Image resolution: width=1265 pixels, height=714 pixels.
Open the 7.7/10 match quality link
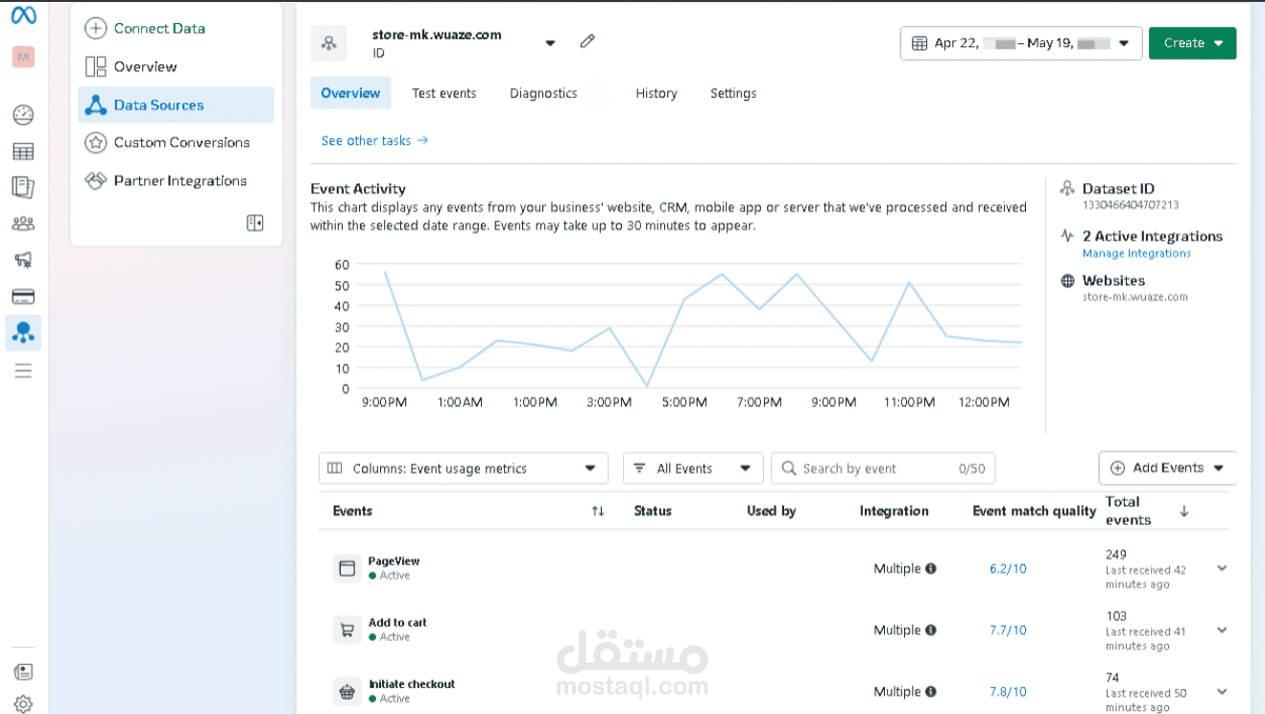click(1008, 630)
